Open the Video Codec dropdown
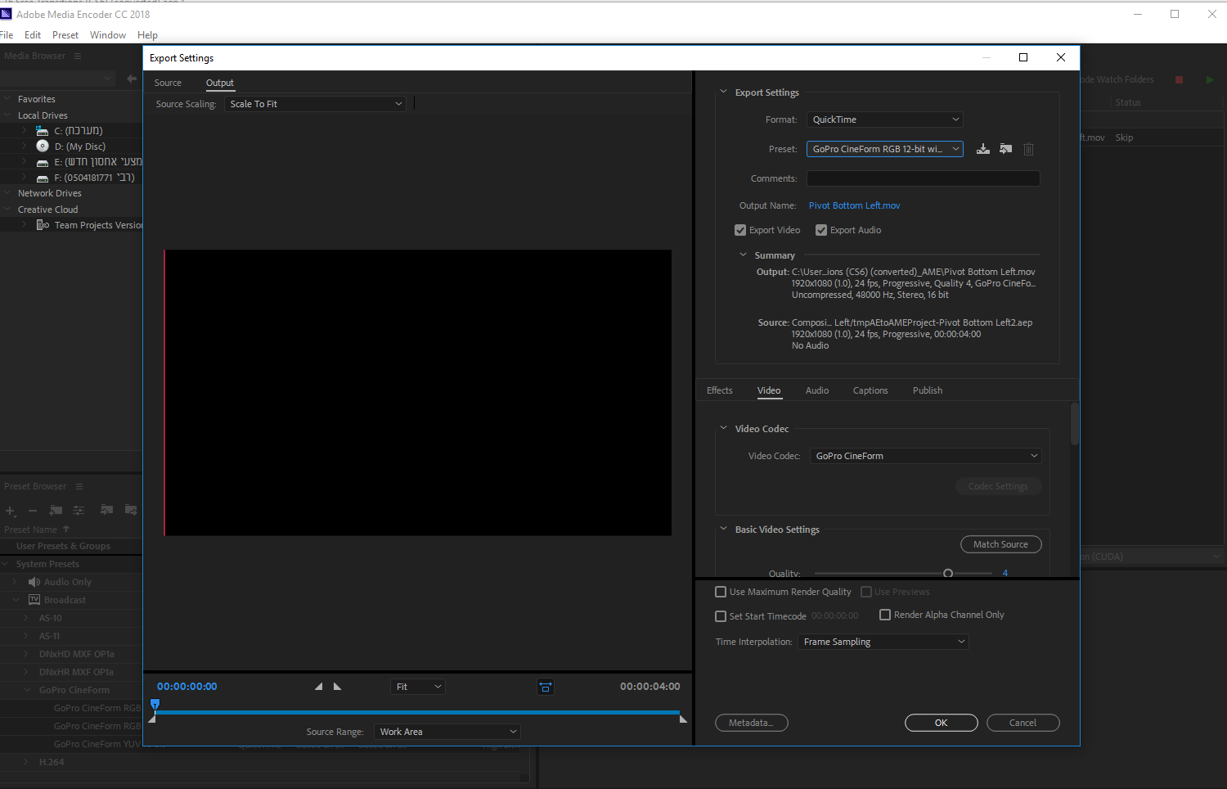1227x789 pixels. coord(926,456)
